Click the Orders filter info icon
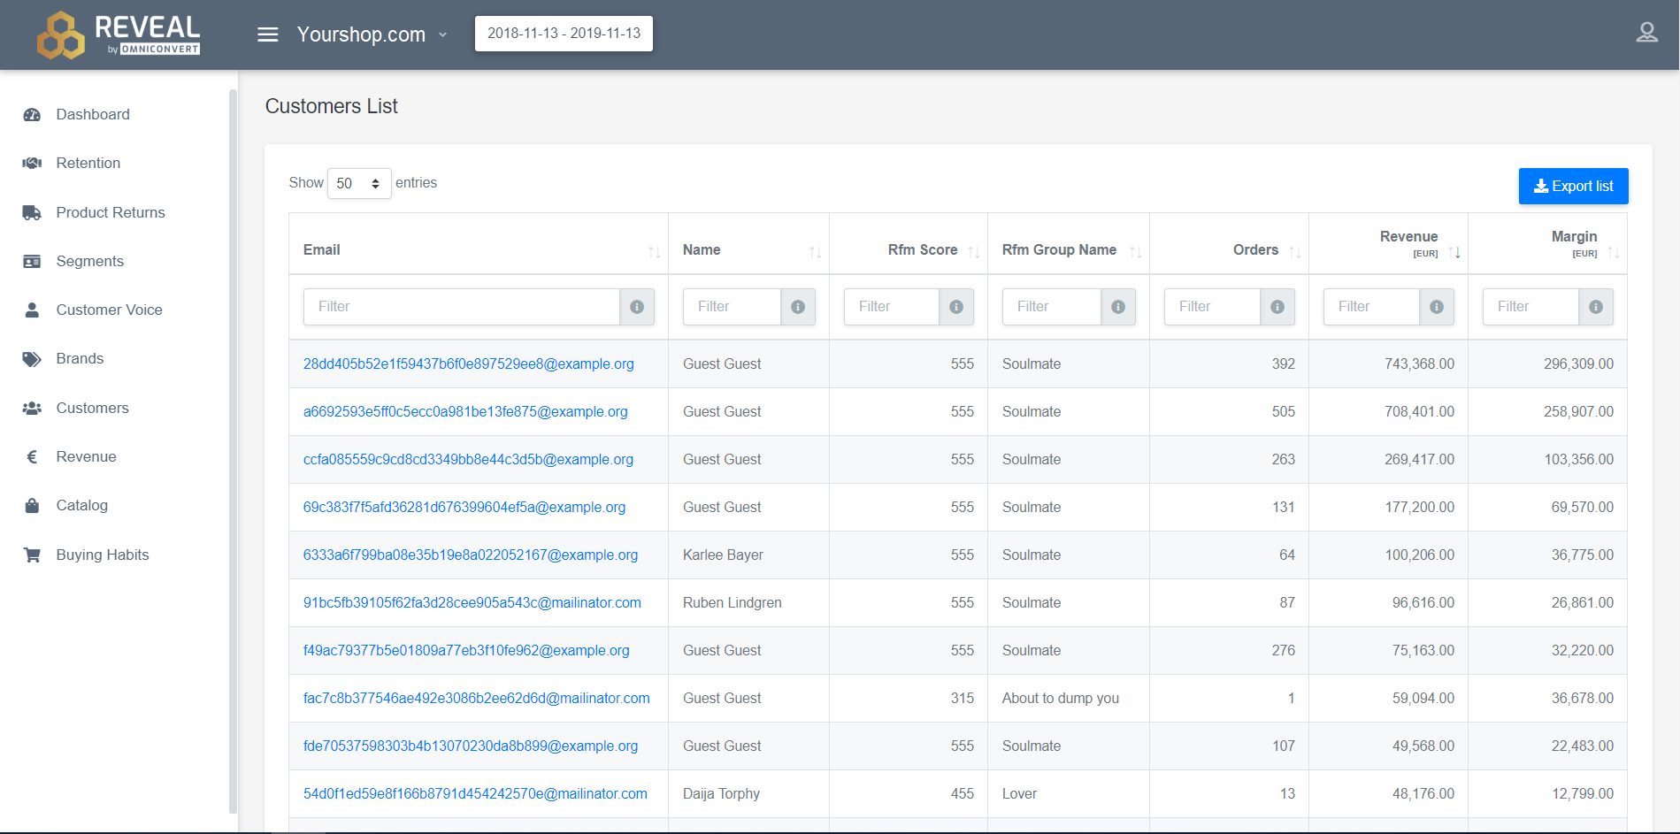 tap(1277, 307)
